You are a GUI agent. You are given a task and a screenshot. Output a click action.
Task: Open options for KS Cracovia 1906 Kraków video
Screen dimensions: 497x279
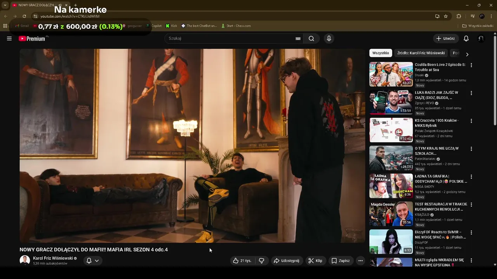[471, 121]
